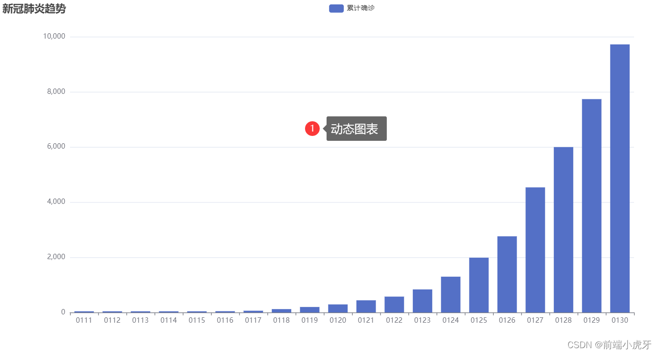The image size is (659, 354).
Task: Select the bar for 0129
Action: [591, 206]
